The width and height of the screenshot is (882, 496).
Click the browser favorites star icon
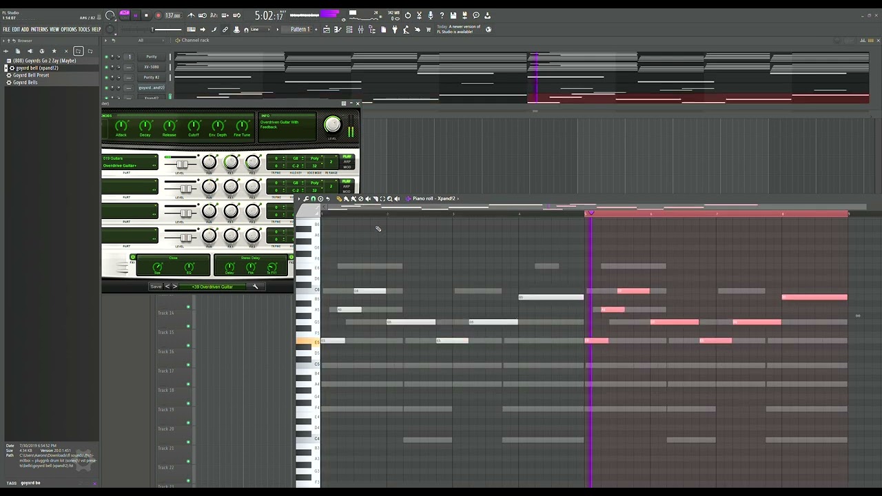54,51
